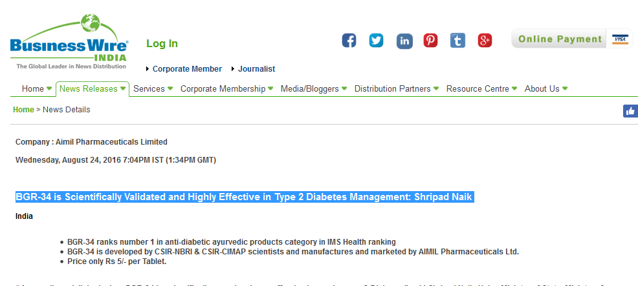Open the Log In link

point(162,43)
